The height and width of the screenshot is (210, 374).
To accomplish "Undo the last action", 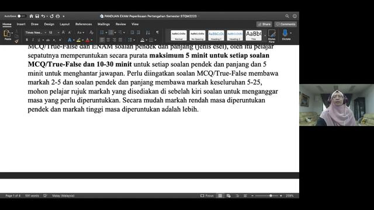I will 43,16.
